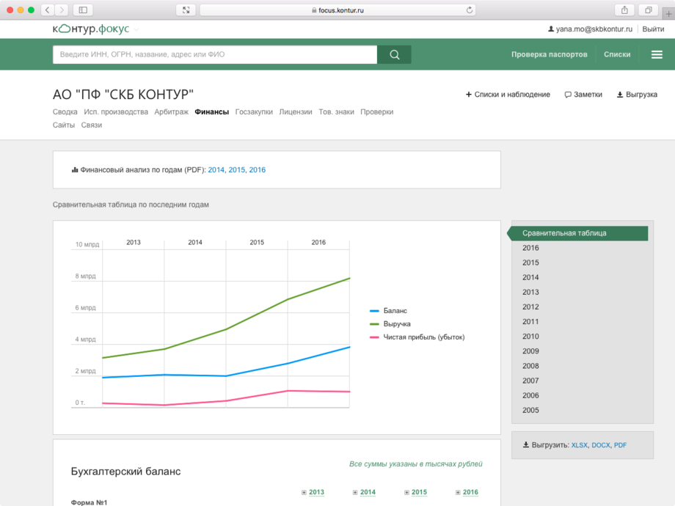Open Списки и наблюдение plus option
This screenshot has width=675, height=506.
pyautogui.click(x=508, y=95)
